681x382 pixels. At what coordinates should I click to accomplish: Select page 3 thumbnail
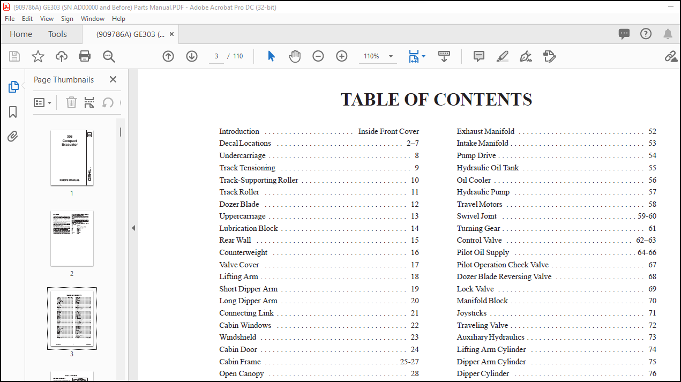point(72,318)
